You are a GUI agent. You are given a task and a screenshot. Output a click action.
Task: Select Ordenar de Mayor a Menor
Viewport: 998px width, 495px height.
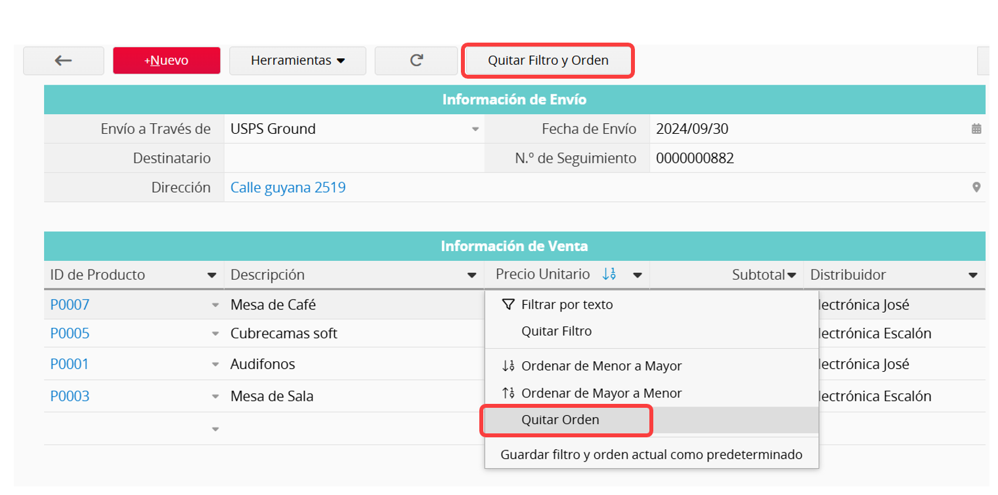point(601,393)
